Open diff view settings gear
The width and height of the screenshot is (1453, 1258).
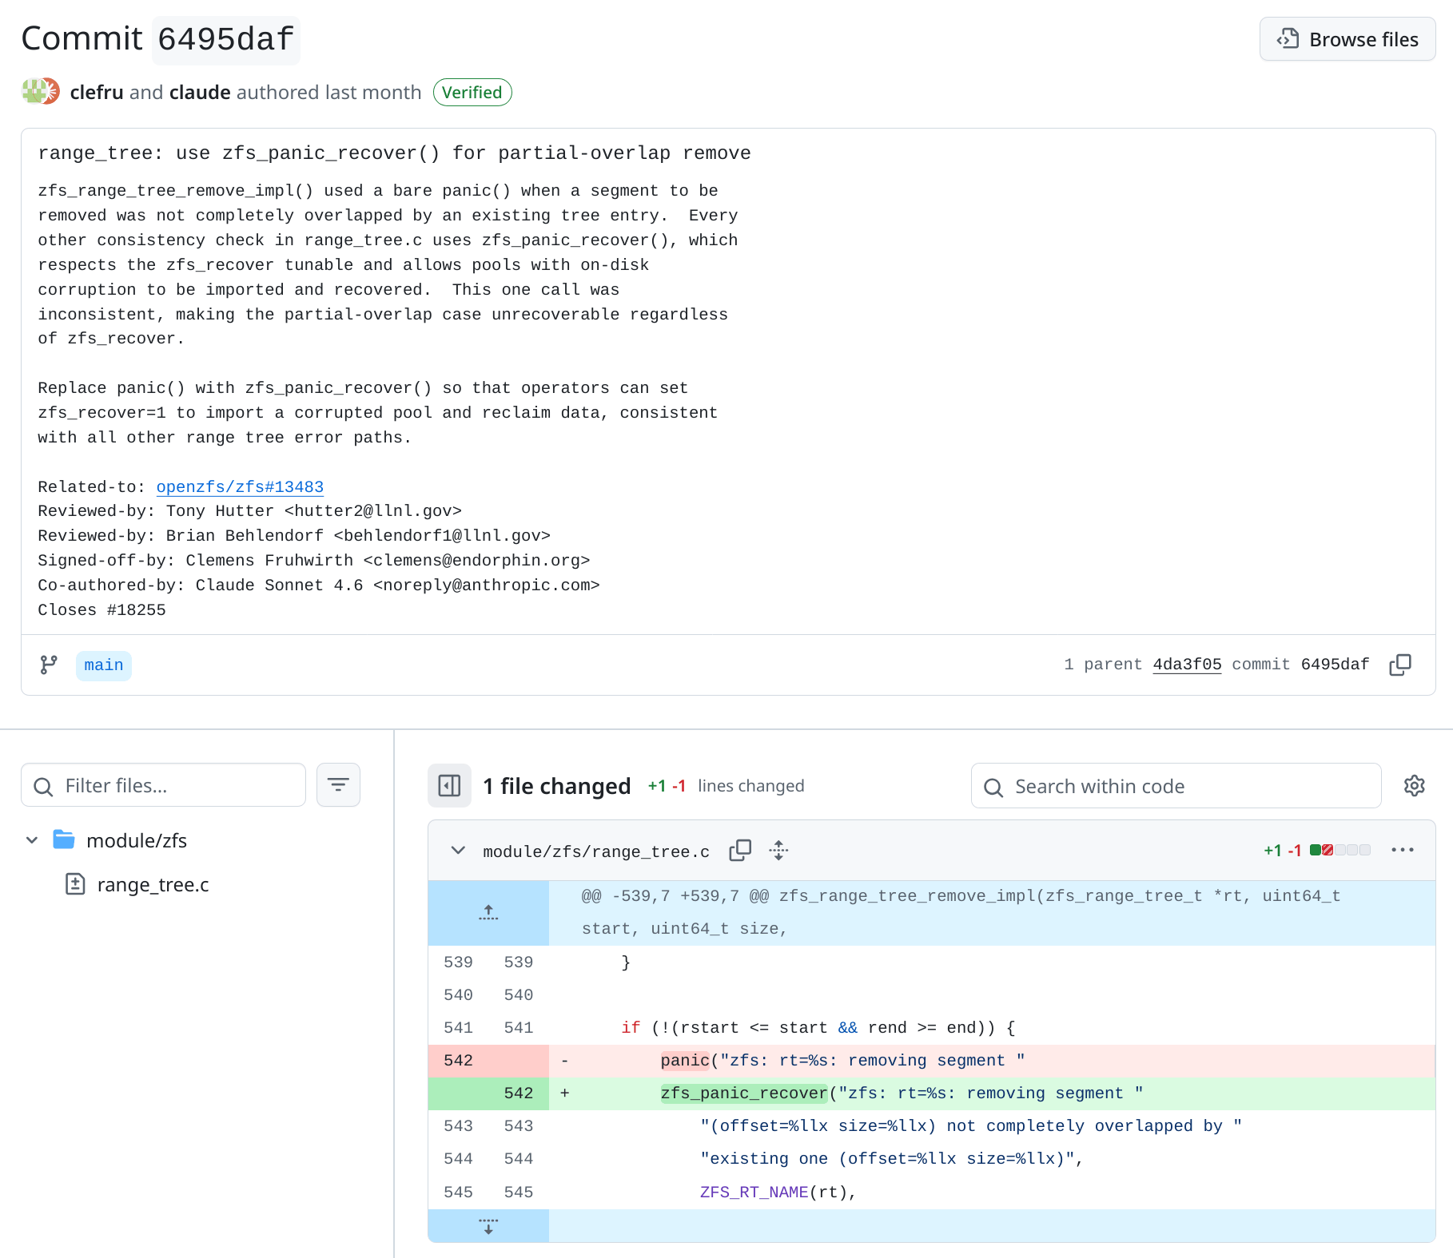click(x=1414, y=786)
